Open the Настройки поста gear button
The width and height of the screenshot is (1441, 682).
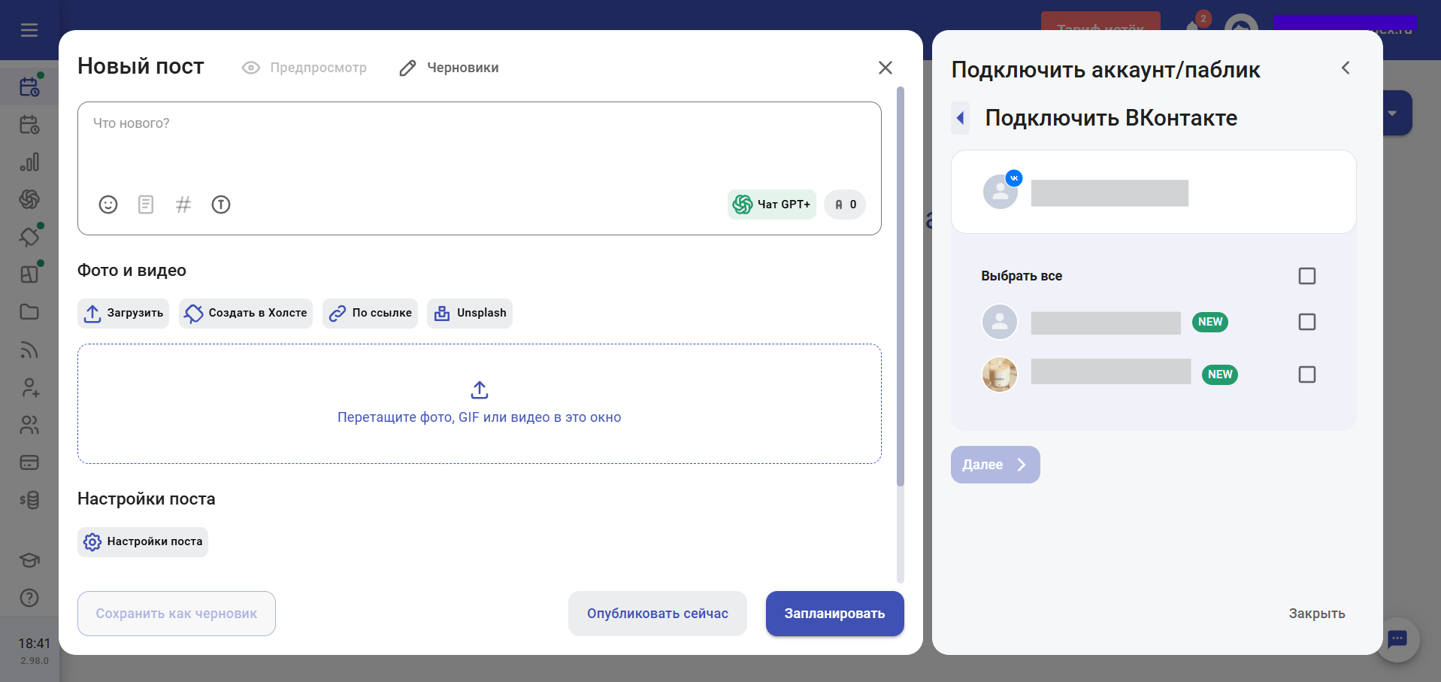click(x=143, y=542)
